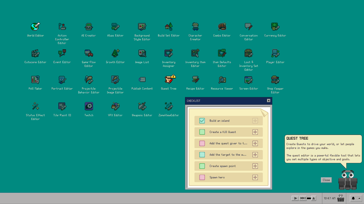Expand the Add the quest giver item

[x=255, y=143]
